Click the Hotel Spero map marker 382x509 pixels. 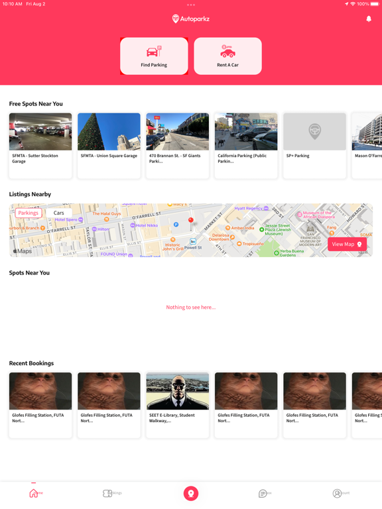pyautogui.click(x=80, y=220)
